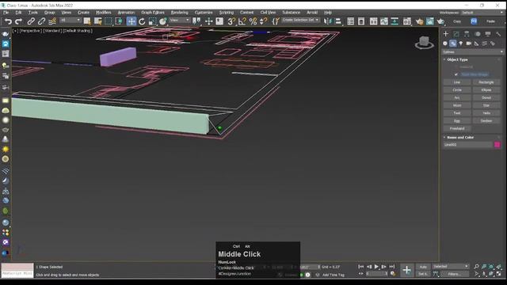Open the Modifiers menu
This screenshot has height=285, width=507.
click(x=104, y=13)
